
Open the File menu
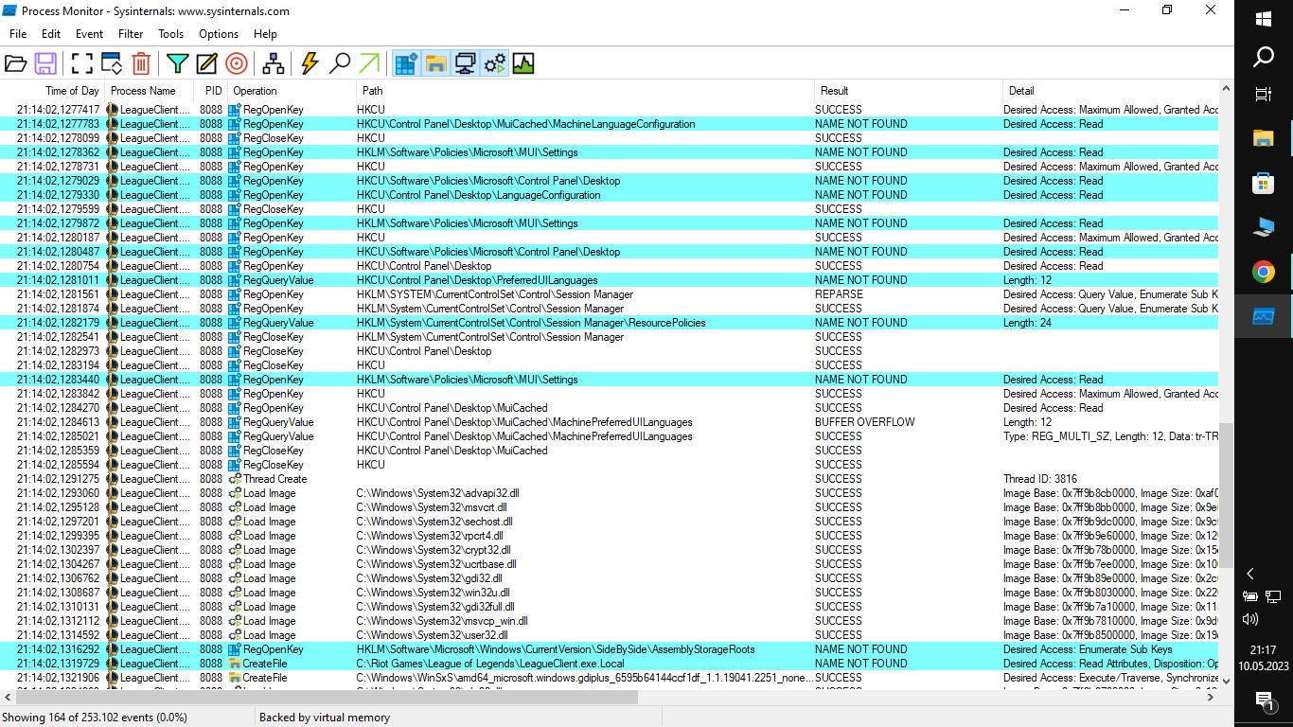pyautogui.click(x=18, y=34)
